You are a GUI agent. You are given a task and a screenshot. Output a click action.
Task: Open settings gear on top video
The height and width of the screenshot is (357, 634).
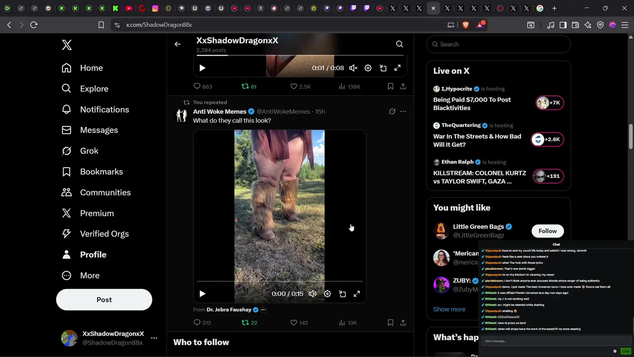tap(368, 68)
